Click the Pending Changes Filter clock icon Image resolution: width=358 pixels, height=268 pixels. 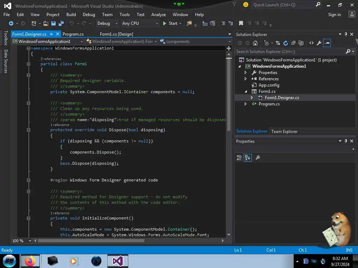(266, 43)
